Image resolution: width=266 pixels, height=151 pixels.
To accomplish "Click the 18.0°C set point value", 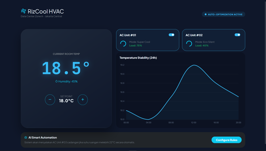I will pyautogui.click(x=66, y=101).
